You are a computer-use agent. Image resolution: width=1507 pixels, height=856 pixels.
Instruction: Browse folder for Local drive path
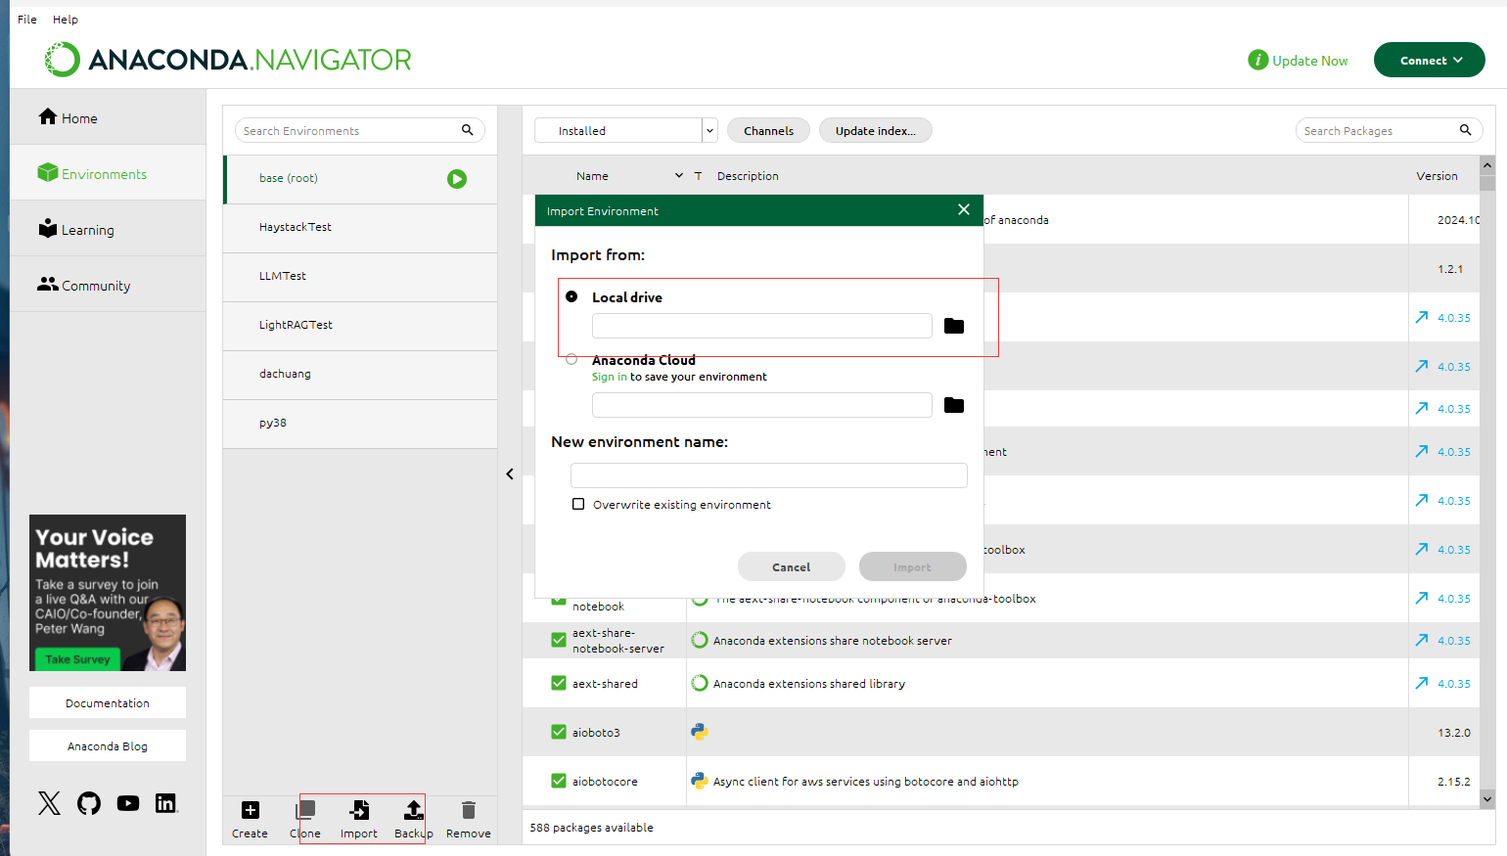coord(954,326)
